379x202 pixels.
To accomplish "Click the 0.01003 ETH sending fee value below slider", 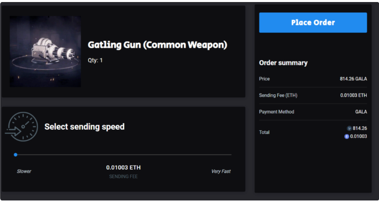I will [123, 167].
